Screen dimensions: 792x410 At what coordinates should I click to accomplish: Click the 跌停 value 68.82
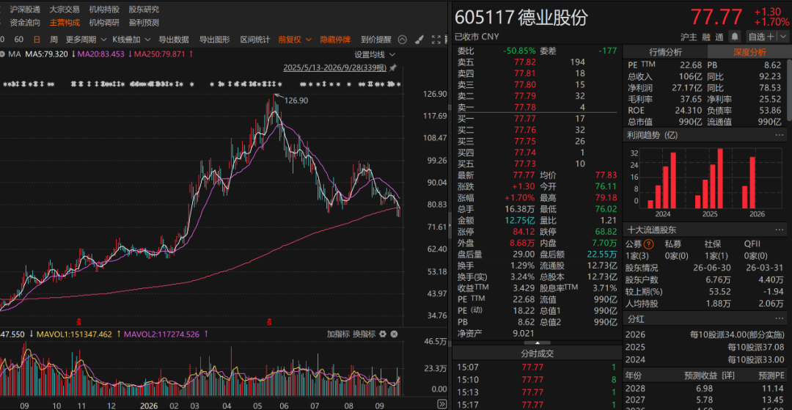(x=606, y=232)
